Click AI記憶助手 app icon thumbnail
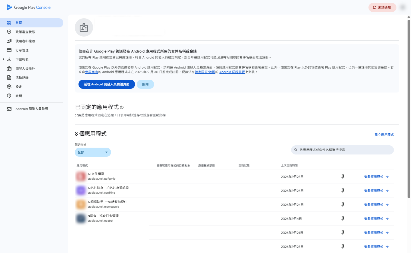411x253 pixels. point(81,204)
